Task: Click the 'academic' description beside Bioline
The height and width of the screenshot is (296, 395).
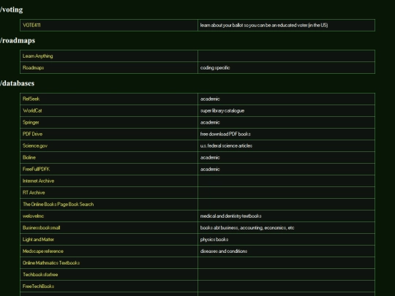Action: coord(210,157)
